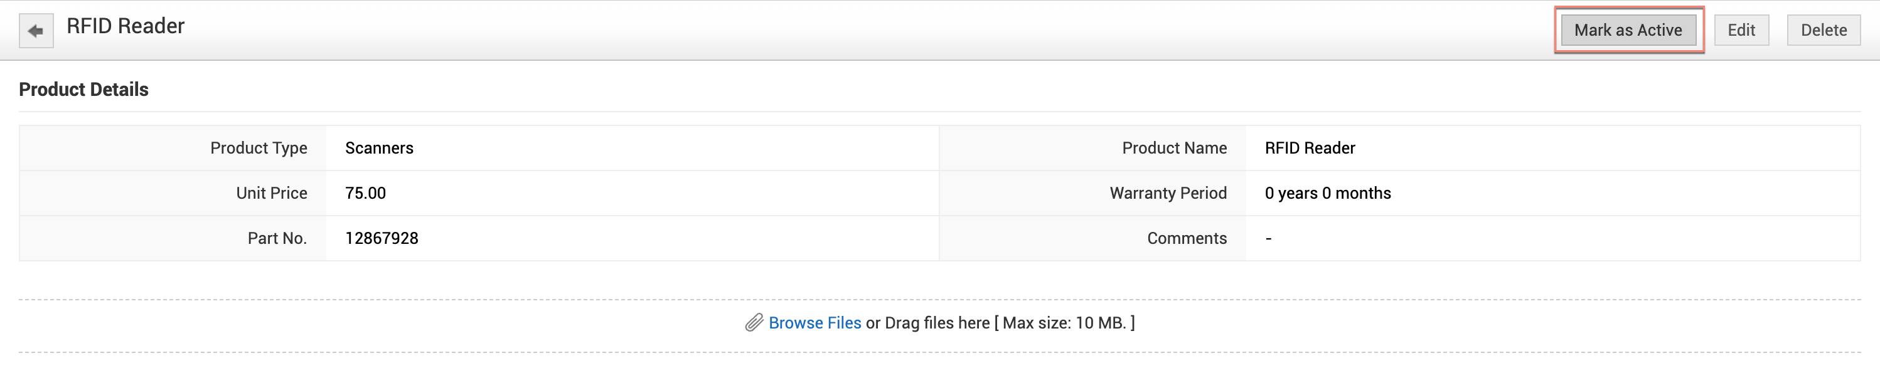Click the paperclip attachment icon
Image resolution: width=1880 pixels, height=368 pixels.
pyautogui.click(x=753, y=323)
